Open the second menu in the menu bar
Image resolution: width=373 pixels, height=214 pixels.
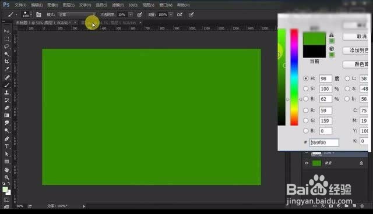pos(37,5)
